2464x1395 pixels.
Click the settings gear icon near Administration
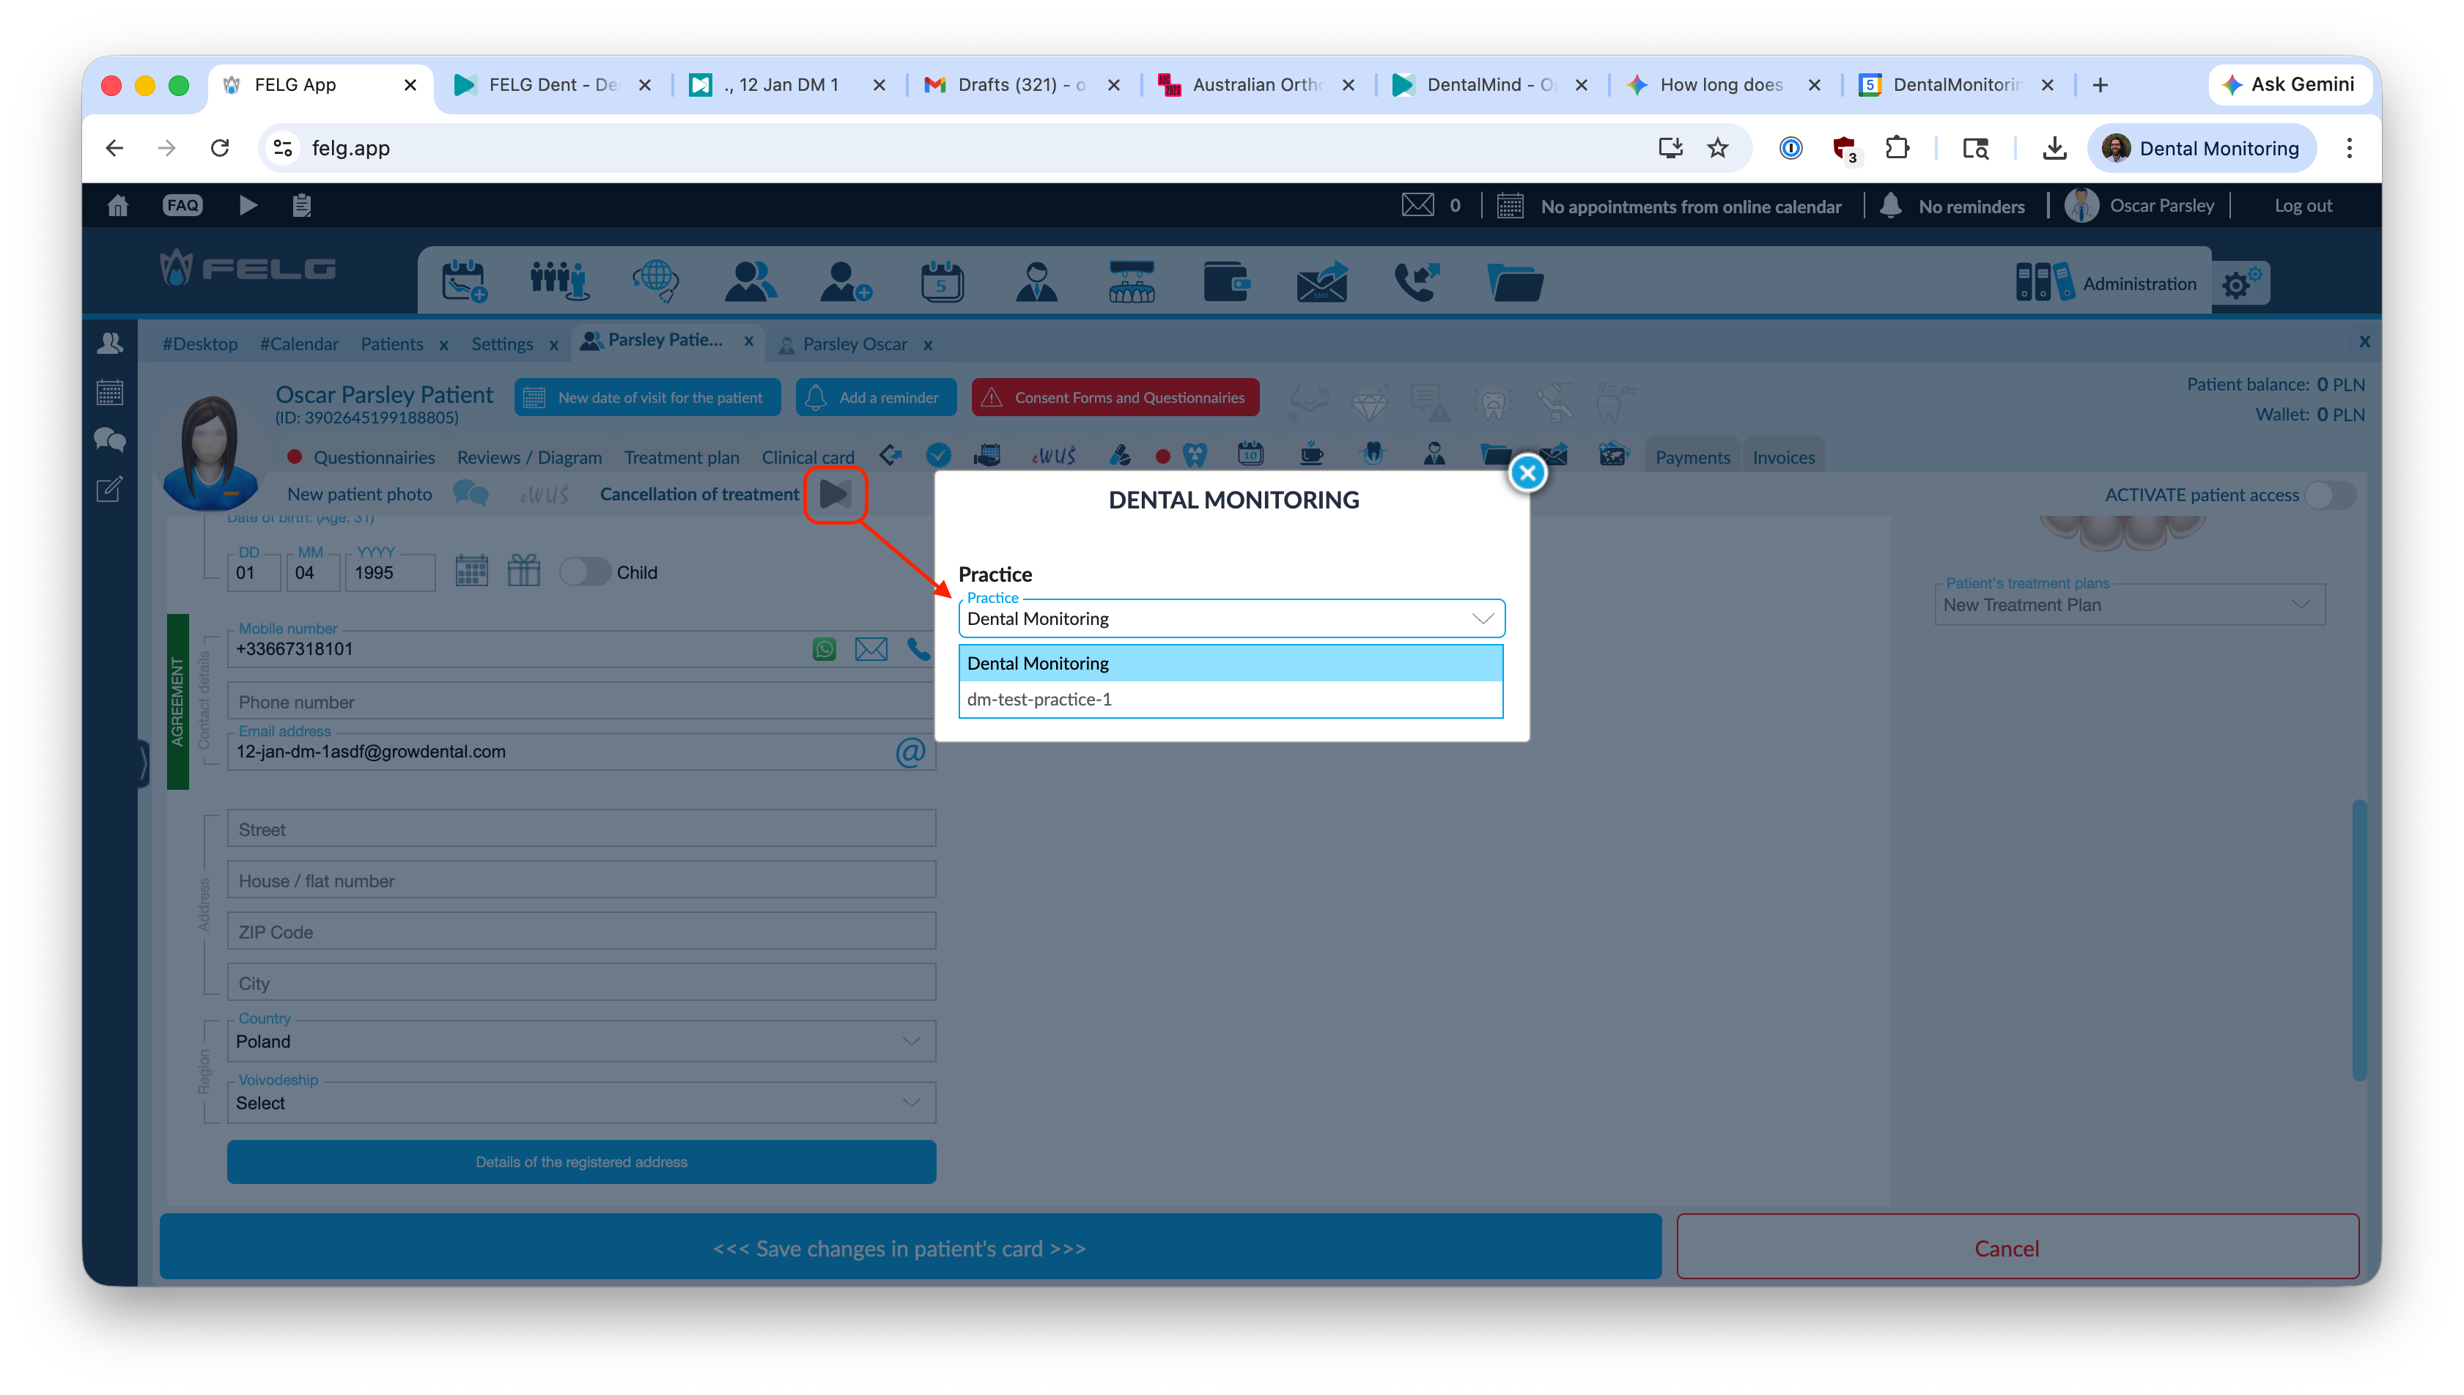tap(2240, 283)
